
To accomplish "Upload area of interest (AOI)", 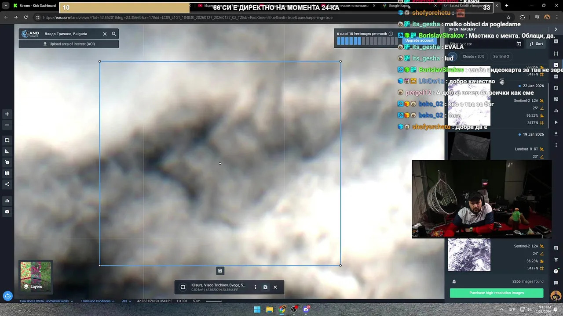I will click(x=69, y=44).
